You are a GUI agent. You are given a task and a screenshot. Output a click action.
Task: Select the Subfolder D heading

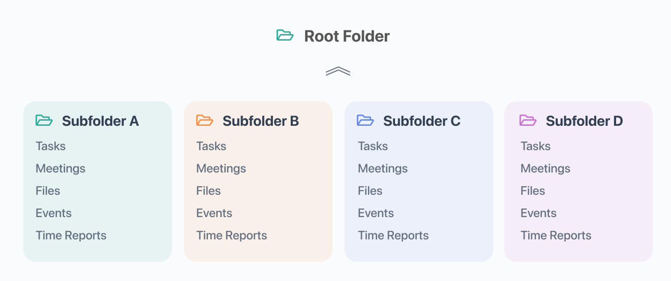point(584,121)
